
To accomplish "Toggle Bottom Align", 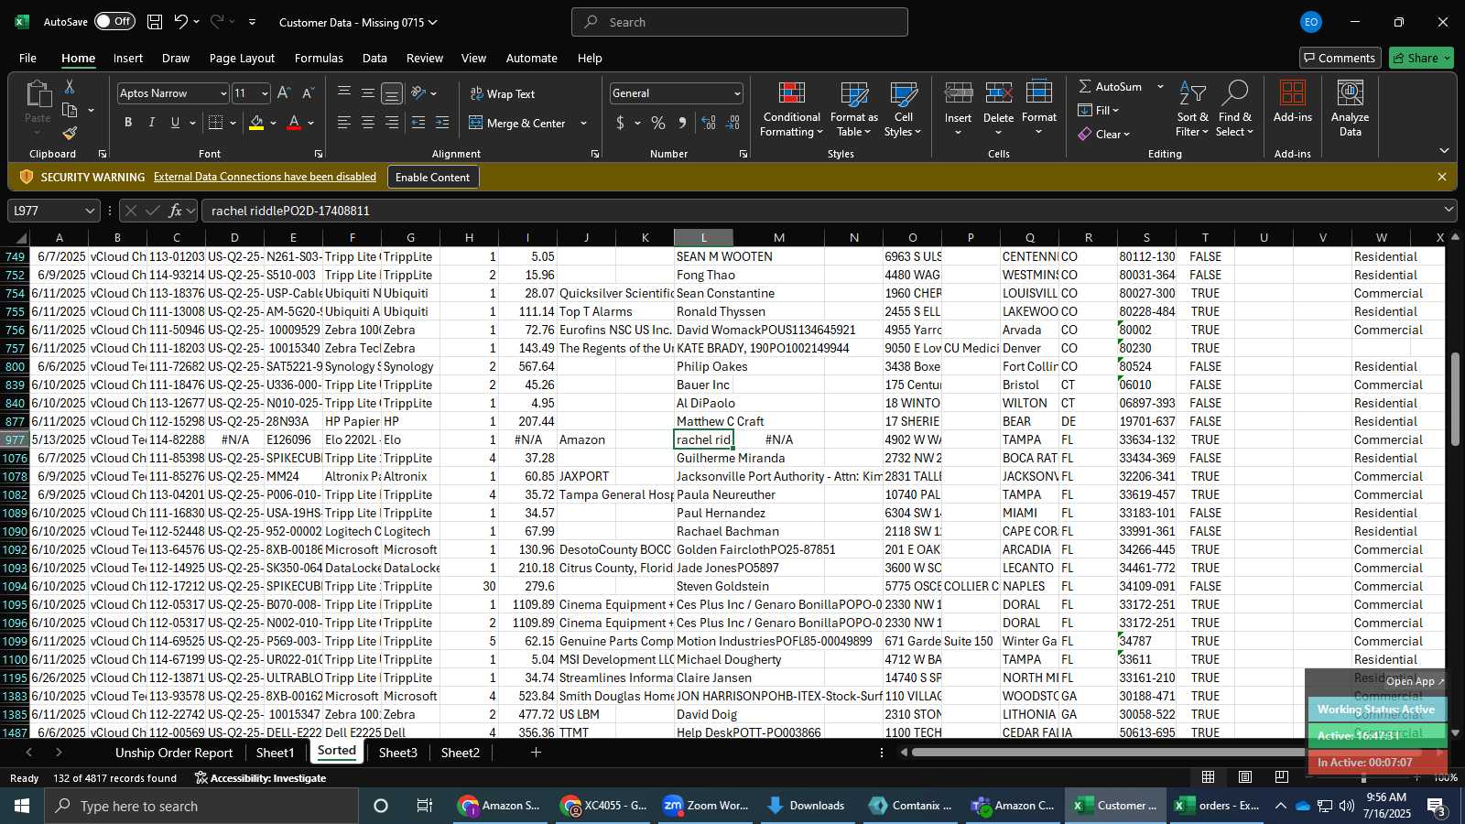I will pyautogui.click(x=391, y=93).
